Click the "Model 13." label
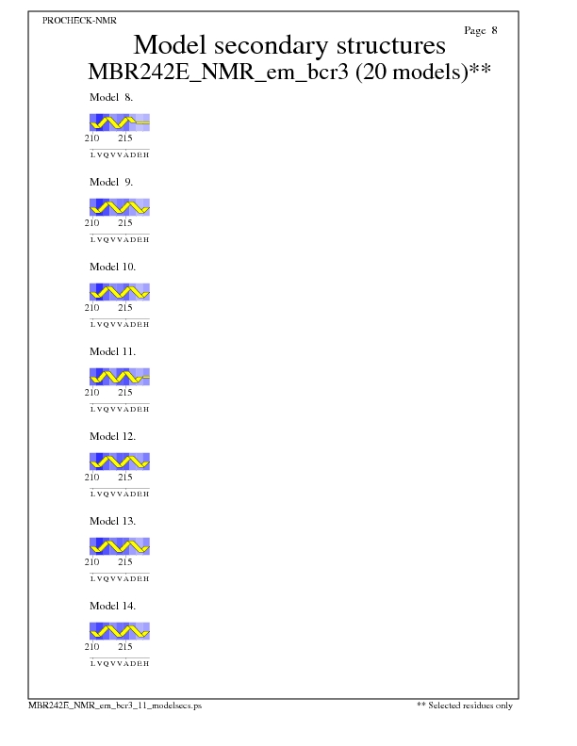The image size is (577, 746). click(112, 521)
